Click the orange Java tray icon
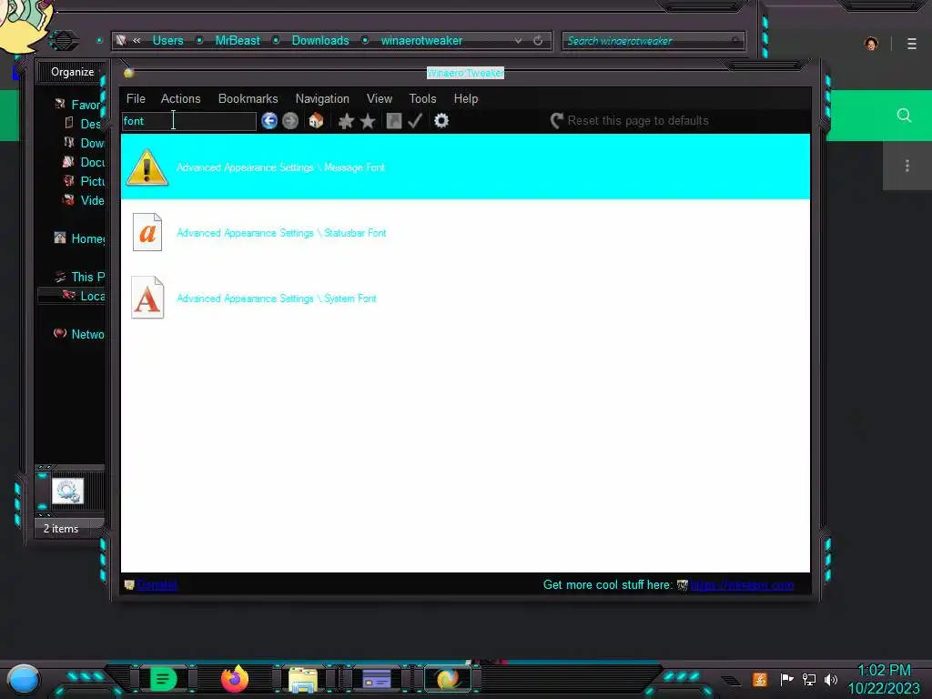932x699 pixels. [x=760, y=679]
